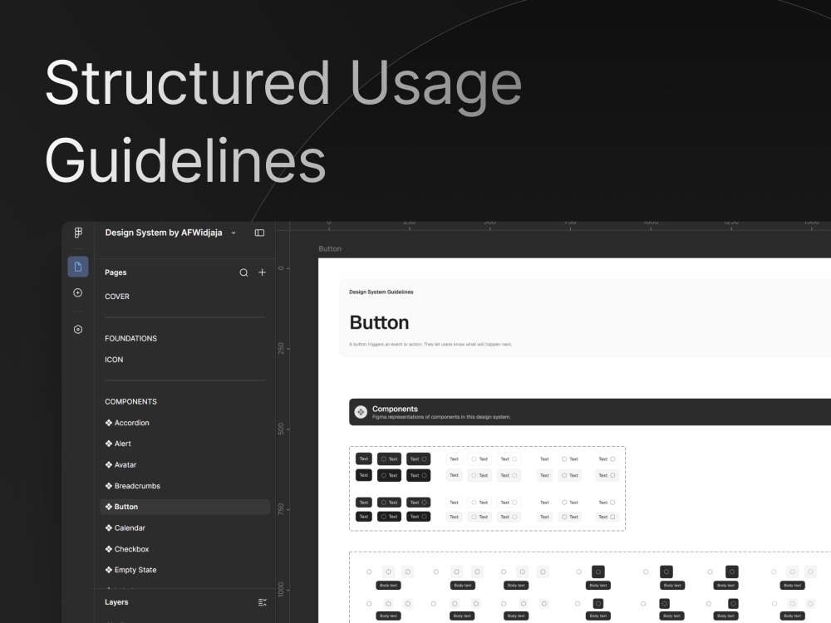Search pages with the magnifier icon
Viewport: 831px width, 623px height.
(243, 272)
